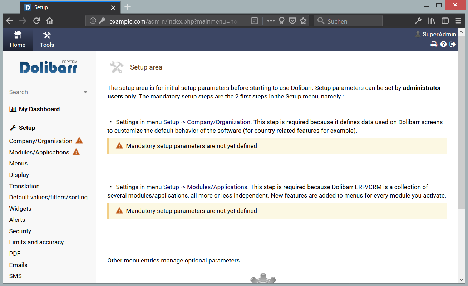
Task: Expand the sidebar Search dropdown arrow
Action: pos(85,92)
